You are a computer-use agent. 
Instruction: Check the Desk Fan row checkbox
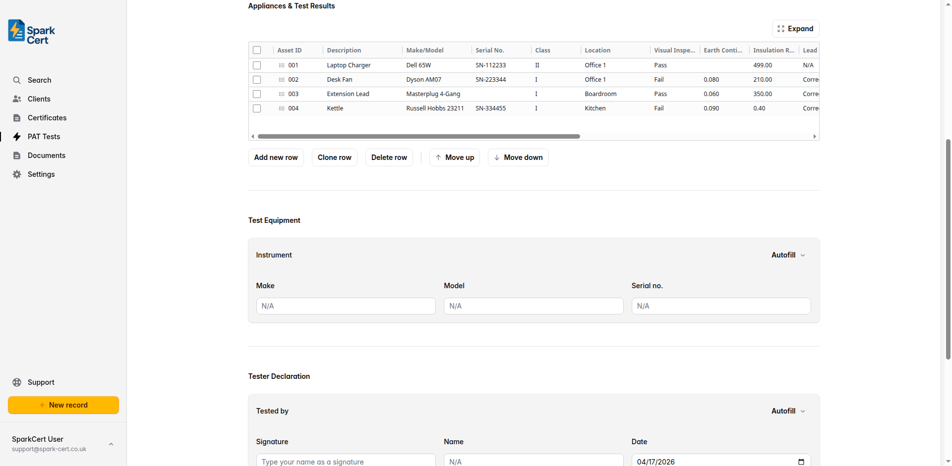257,80
